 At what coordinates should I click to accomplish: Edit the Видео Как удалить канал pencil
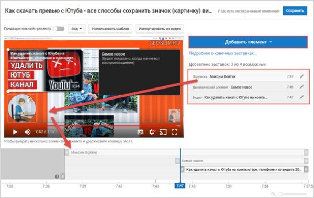point(302,97)
